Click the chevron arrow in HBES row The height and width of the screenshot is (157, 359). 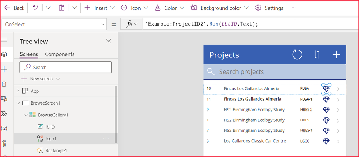point(338,121)
